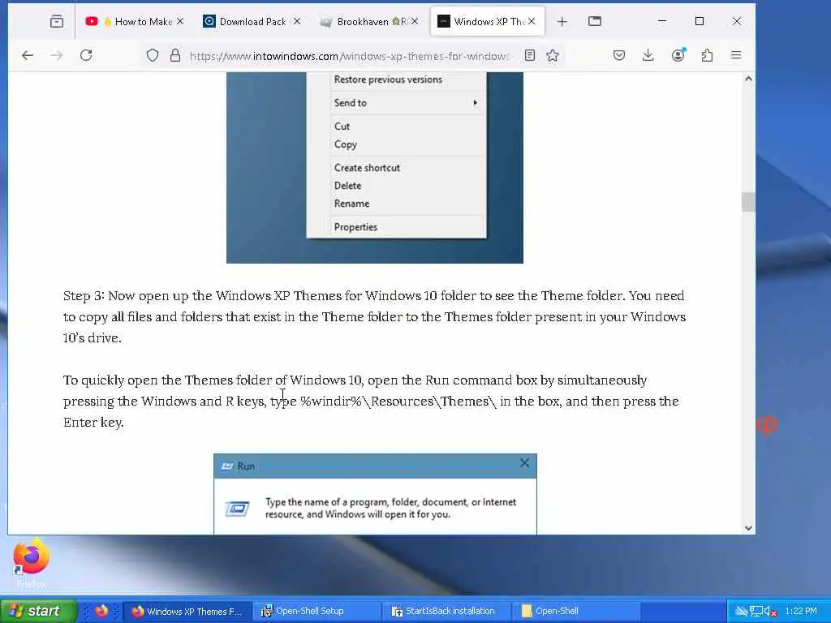Open the Start menu
The image size is (831, 623).
coord(37,611)
